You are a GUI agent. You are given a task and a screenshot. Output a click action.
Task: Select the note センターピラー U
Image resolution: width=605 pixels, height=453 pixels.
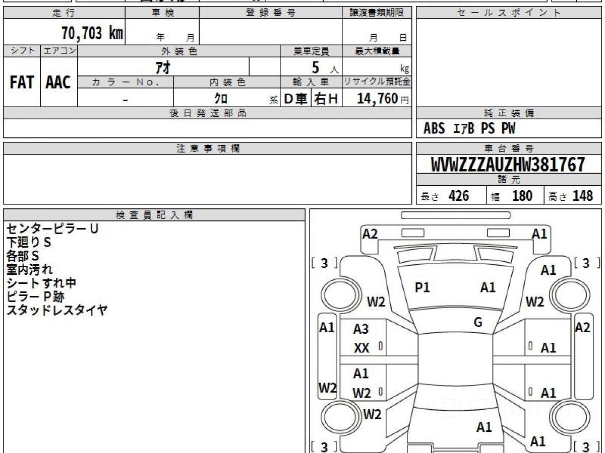(x=52, y=229)
